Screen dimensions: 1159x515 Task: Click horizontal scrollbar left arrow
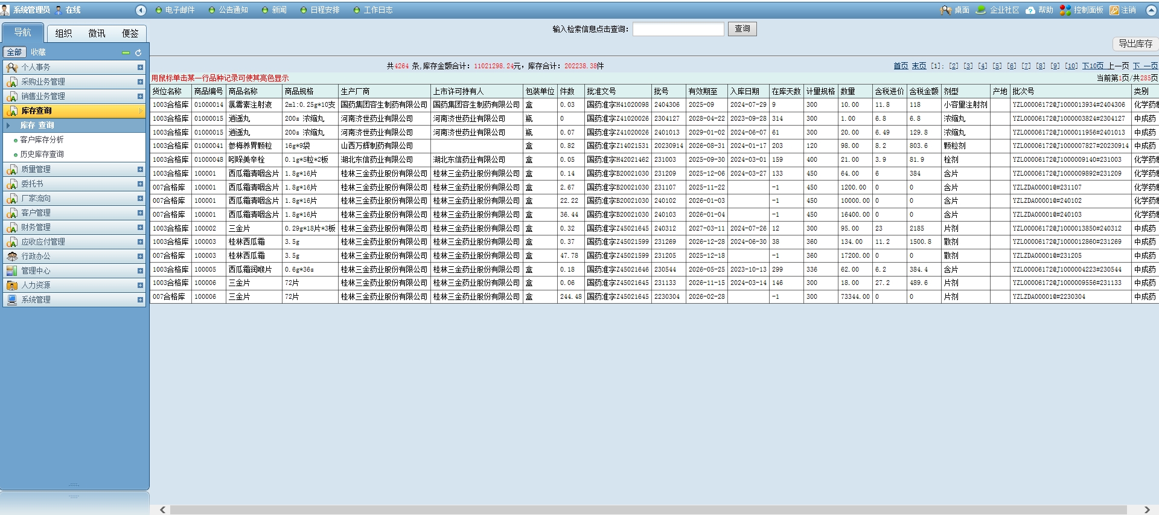pos(162,510)
